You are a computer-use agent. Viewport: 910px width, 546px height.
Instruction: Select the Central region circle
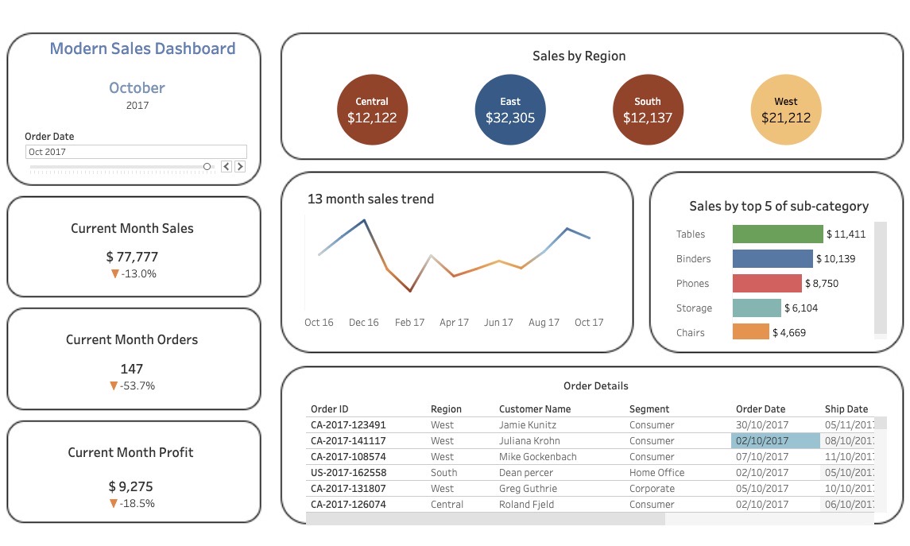coord(372,110)
